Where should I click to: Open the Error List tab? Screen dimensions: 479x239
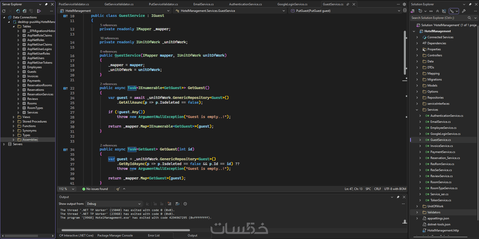click(154, 235)
